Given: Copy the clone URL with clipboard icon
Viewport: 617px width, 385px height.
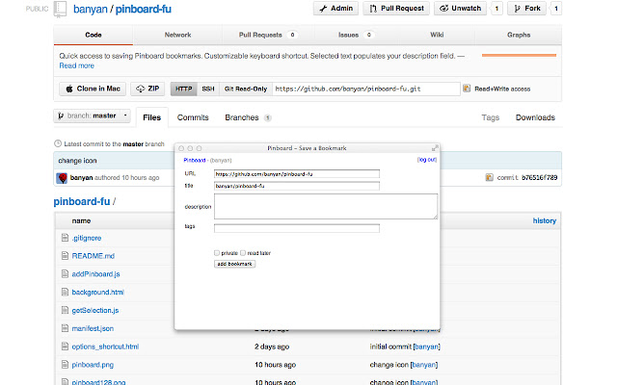Looking at the screenshot, I should 467,89.
